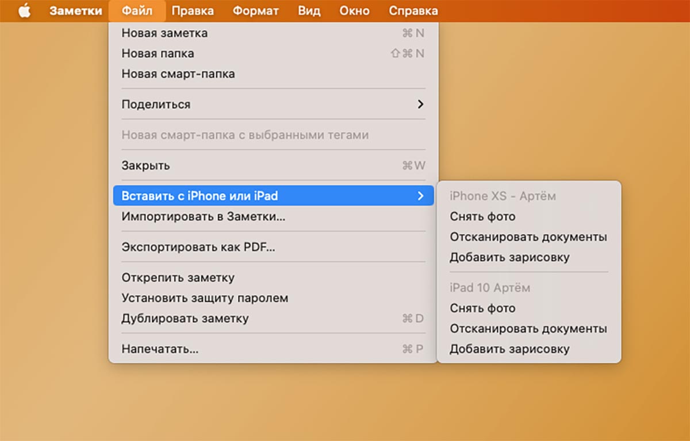Open the Правка menu
This screenshot has width=690, height=441.
193,11
